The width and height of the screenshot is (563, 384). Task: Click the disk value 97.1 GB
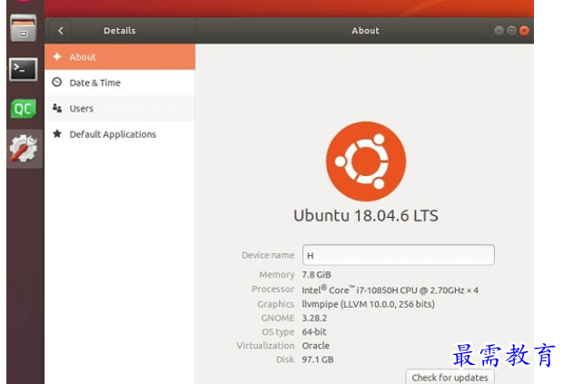[x=318, y=359]
